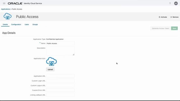Open the help question mark icon
The height and width of the screenshot is (101, 180).
click(x=170, y=3)
